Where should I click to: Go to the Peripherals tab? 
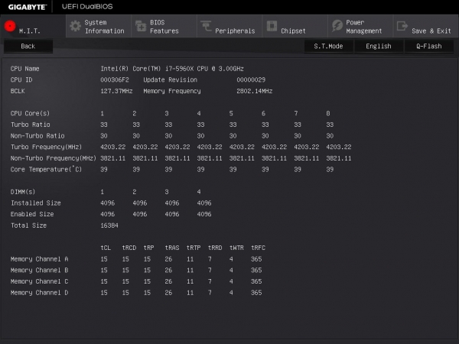229,26
